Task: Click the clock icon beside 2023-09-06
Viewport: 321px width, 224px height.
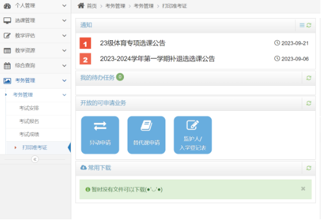Action: pos(277,58)
